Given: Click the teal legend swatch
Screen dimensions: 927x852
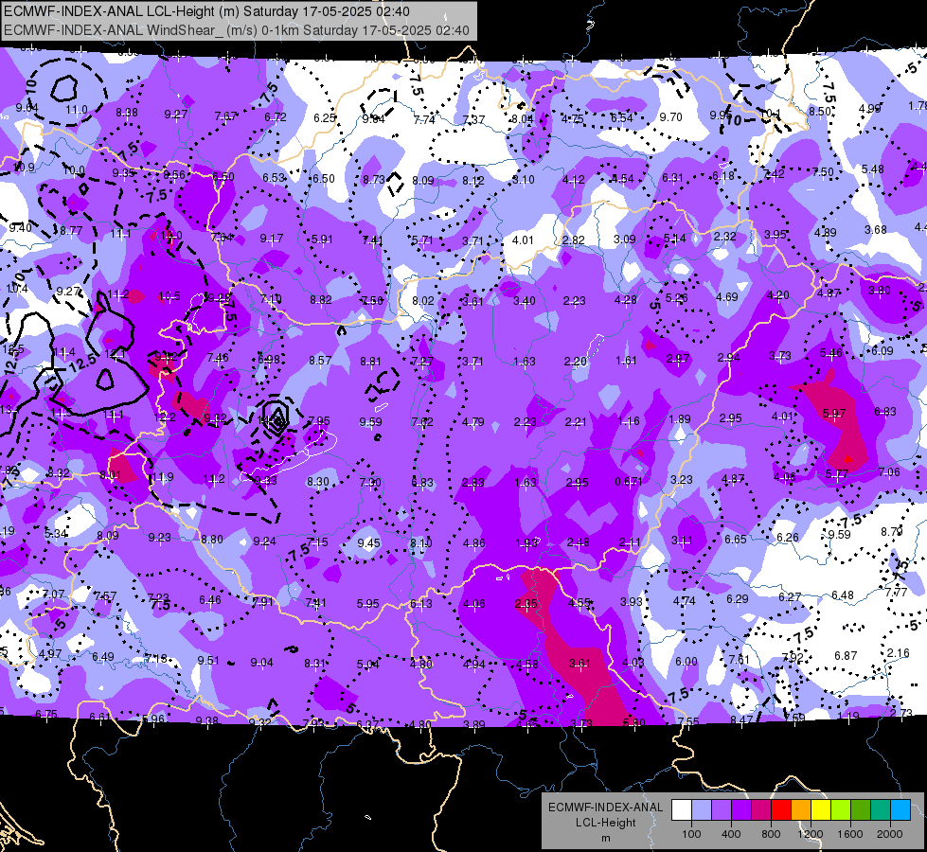Looking at the screenshot, I should [x=881, y=810].
